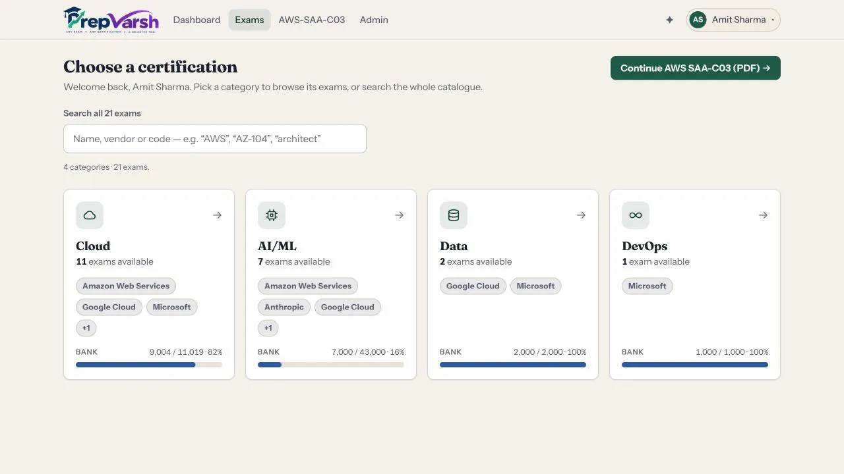Click the Anthropic tag
844x474 pixels.
pos(284,307)
